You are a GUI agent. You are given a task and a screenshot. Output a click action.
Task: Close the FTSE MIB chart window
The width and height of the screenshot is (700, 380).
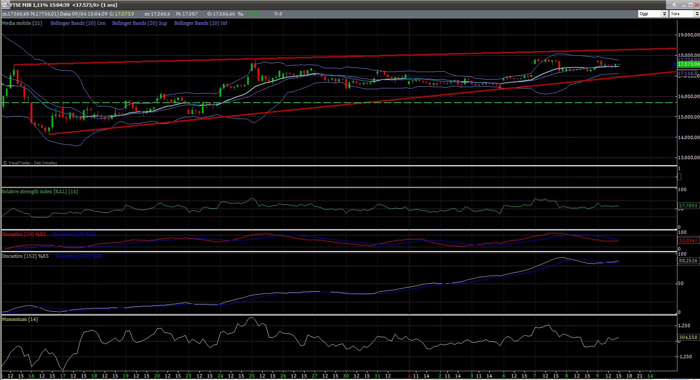[696, 5]
